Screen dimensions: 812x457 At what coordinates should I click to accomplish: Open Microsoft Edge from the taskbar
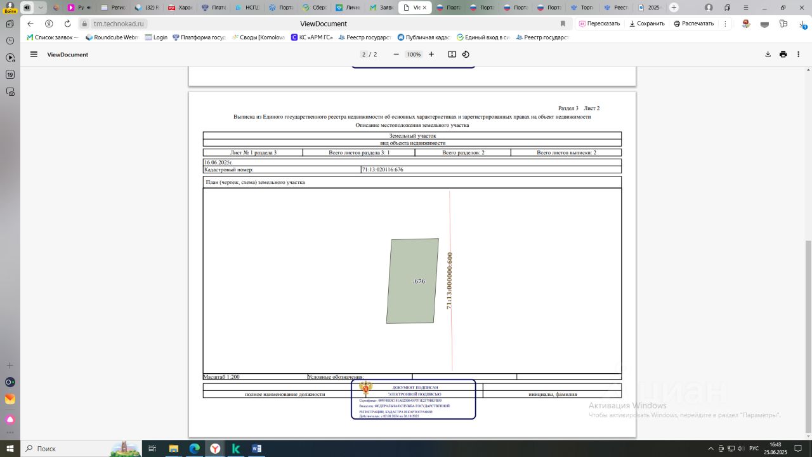(194, 448)
